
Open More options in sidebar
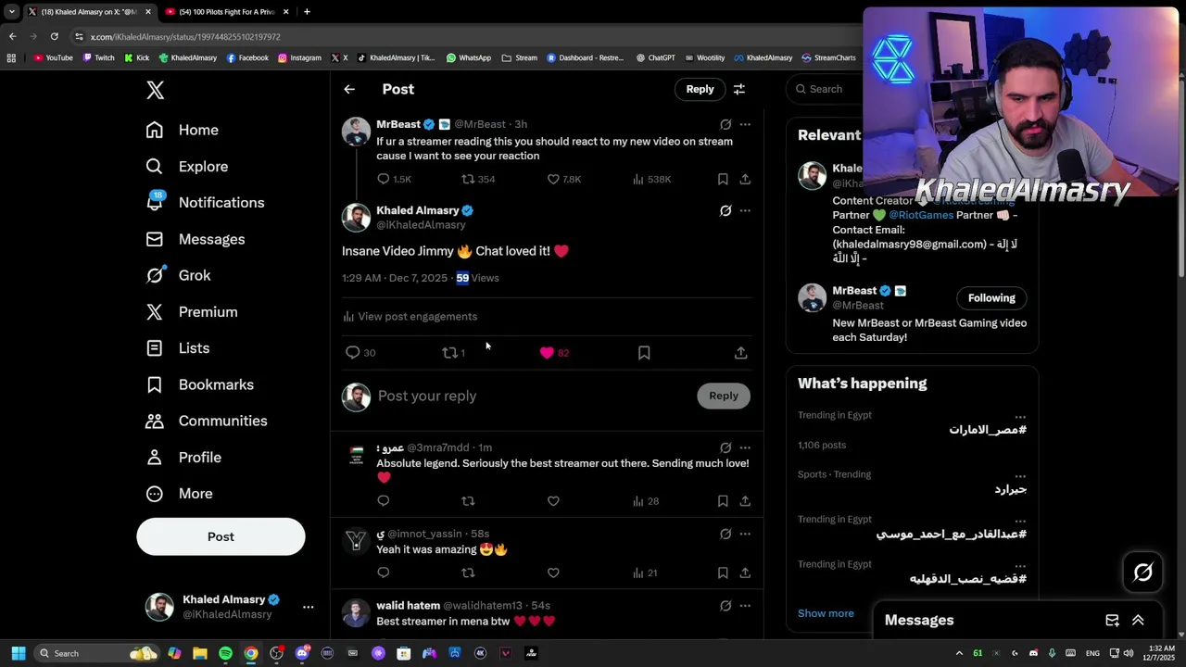point(179,494)
